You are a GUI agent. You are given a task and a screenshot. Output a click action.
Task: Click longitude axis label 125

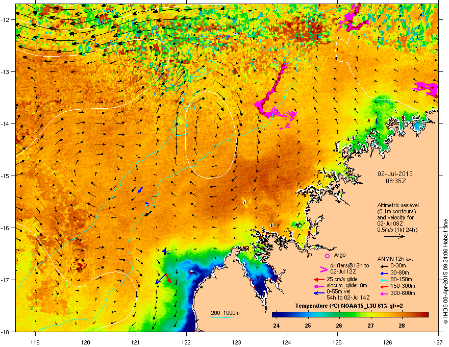pos(337,342)
